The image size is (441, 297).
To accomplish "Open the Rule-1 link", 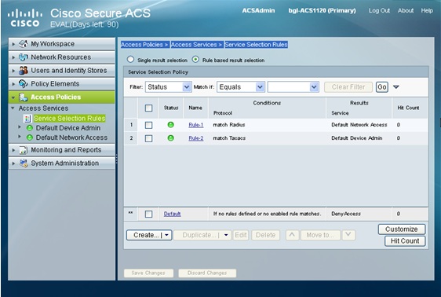I will pyautogui.click(x=196, y=125).
